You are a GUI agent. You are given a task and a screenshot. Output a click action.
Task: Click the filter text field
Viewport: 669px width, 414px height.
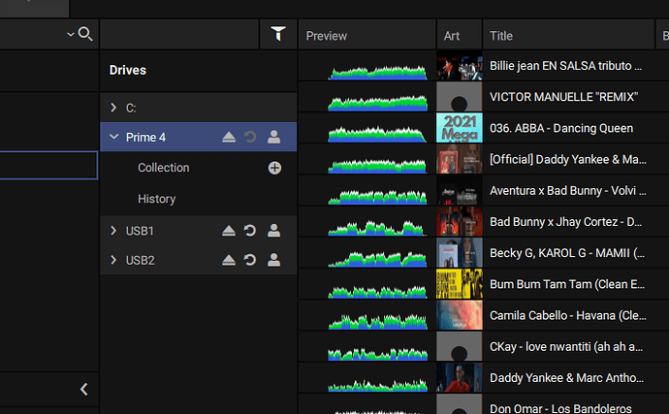pyautogui.click(x=179, y=34)
